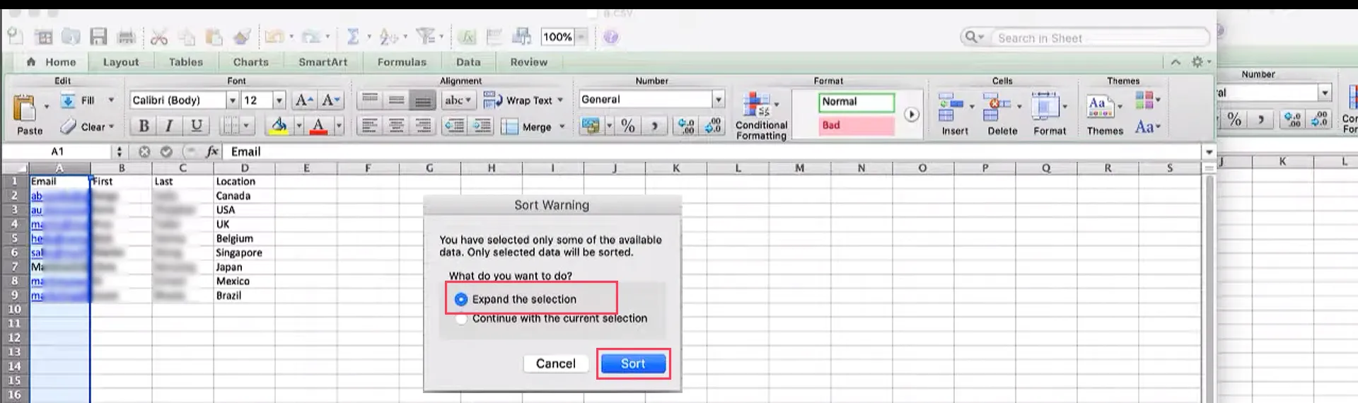Switch to the Home tab

[51, 62]
